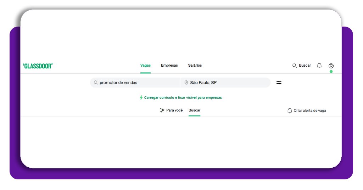Open the notifications bell in the header
The height and width of the screenshot is (190, 363).
319,66
